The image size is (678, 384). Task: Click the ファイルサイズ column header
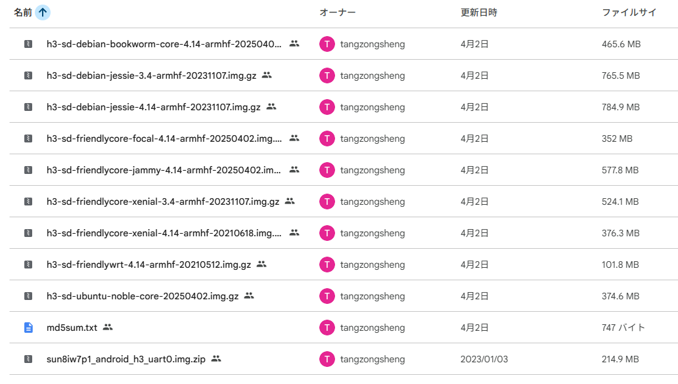point(629,12)
